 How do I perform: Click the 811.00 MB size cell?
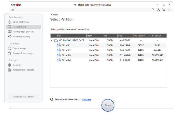tap(125, 55)
